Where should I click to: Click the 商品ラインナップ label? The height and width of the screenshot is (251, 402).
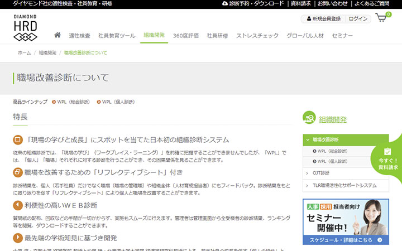pyautogui.click(x=30, y=102)
